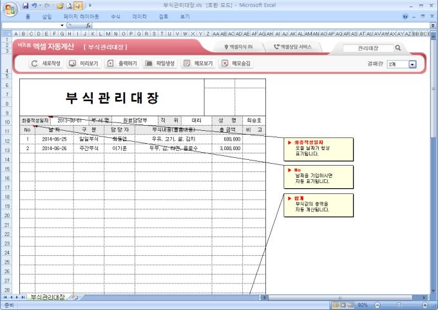The height and width of the screenshot is (310, 438).
Task: Select the date cell 2014-06-25
Action: 54,139
